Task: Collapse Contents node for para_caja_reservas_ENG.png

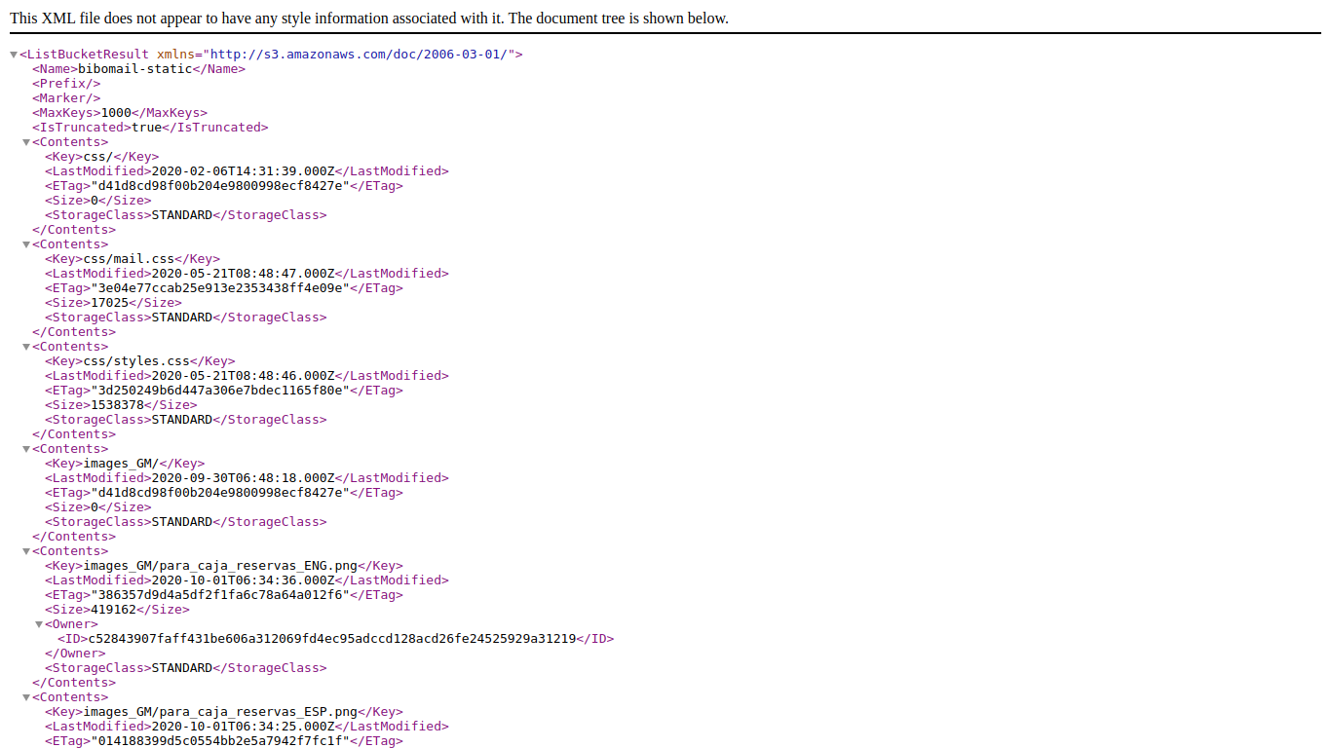Action: point(26,551)
